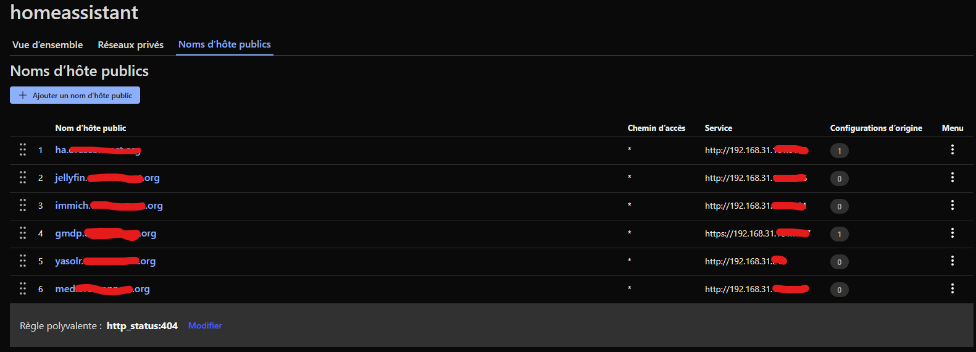Click drag handle for yasolr row
976x352 pixels.
point(23,261)
